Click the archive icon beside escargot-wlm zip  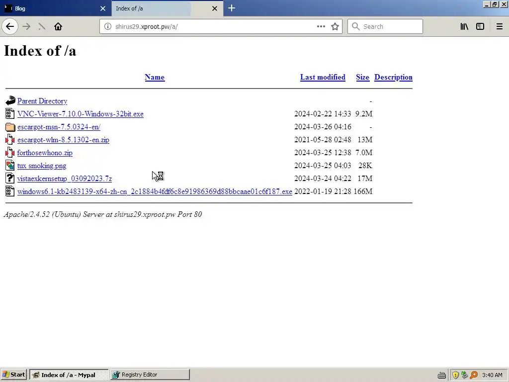point(10,139)
